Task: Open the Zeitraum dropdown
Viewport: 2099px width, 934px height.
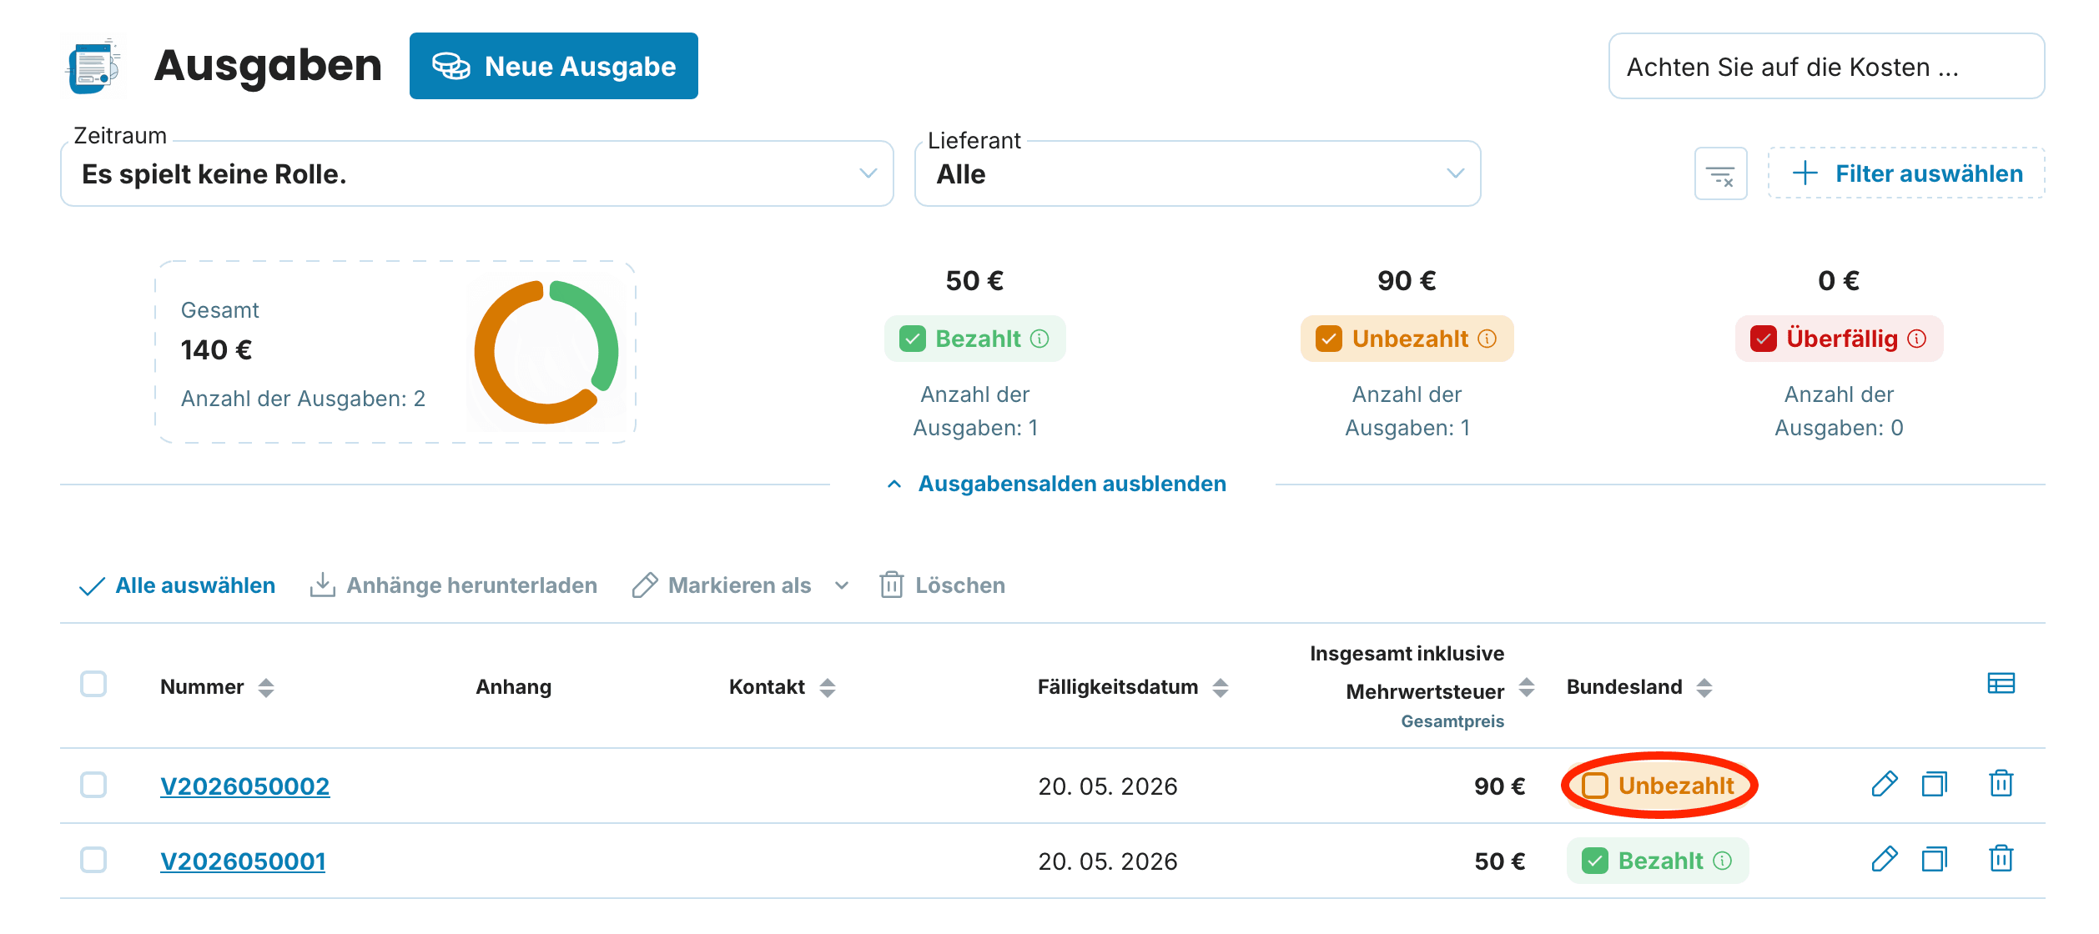Action: pyautogui.click(x=477, y=173)
